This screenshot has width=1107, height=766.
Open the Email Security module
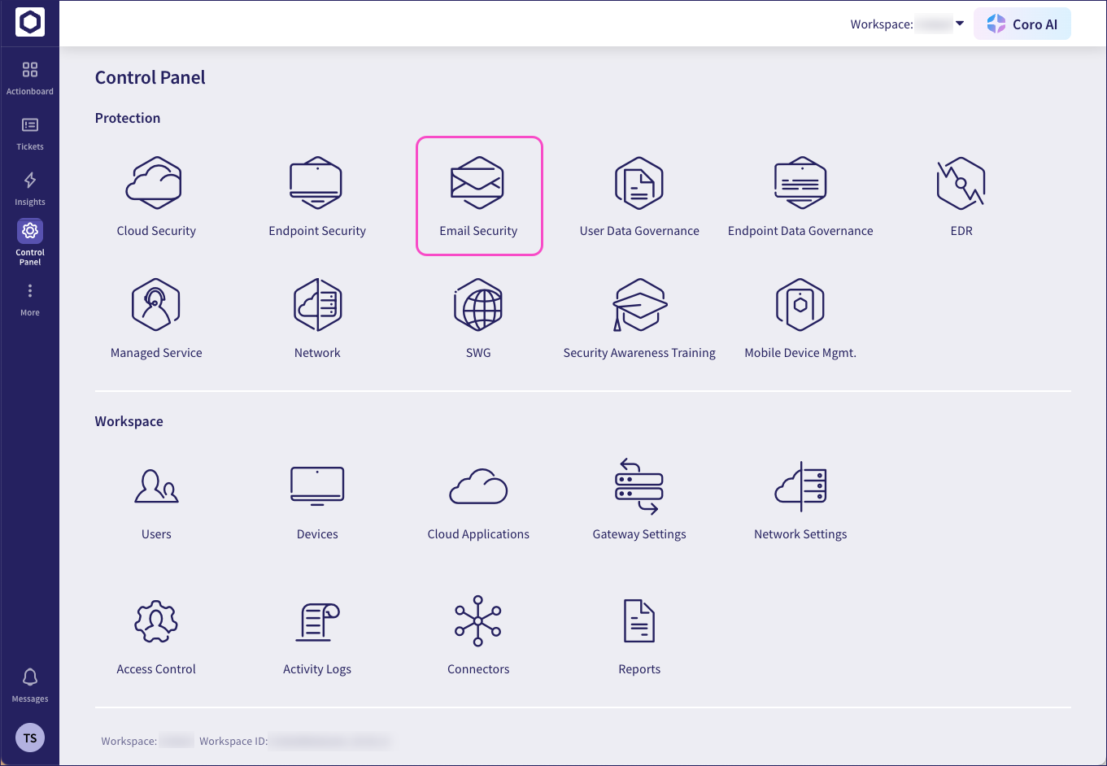479,195
